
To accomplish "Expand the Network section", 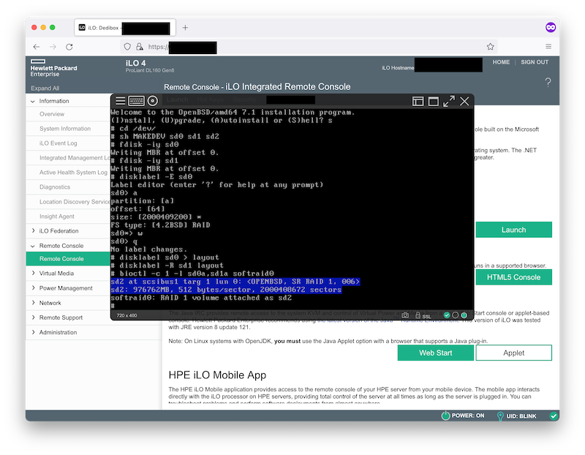I will tap(33, 303).
